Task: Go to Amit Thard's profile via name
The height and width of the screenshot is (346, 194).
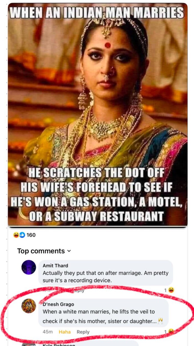Action: (55, 266)
